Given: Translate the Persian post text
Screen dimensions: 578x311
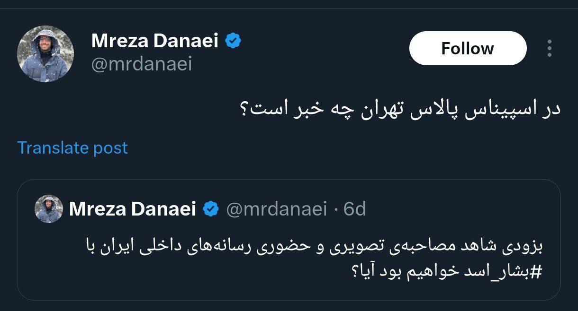Looking at the screenshot, I should (x=72, y=148).
